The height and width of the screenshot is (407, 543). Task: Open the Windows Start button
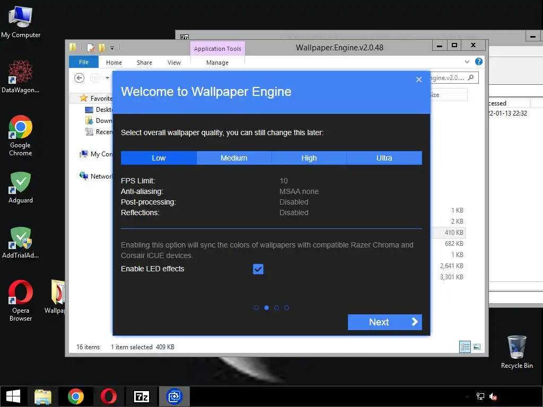coord(13,396)
